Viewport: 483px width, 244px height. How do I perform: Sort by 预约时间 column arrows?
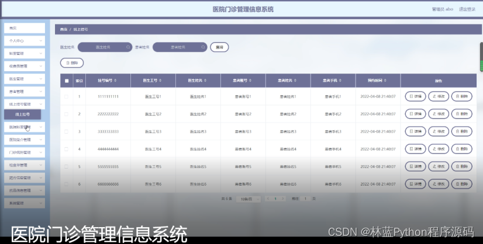(x=385, y=81)
